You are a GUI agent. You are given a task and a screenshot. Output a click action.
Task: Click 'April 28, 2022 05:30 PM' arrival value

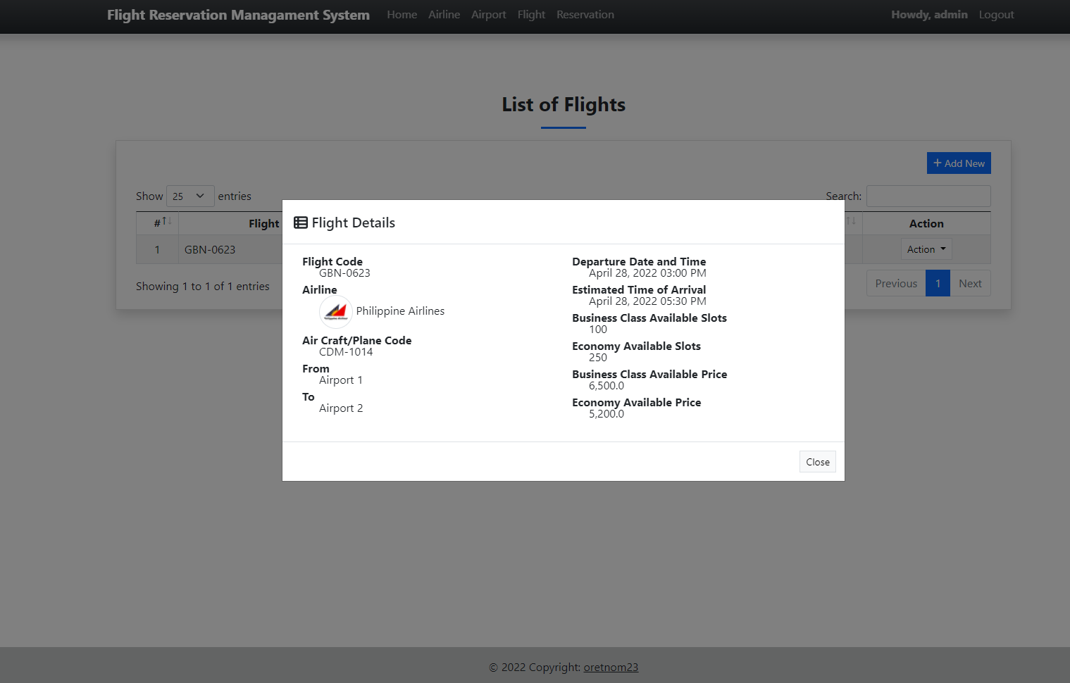pyautogui.click(x=647, y=301)
